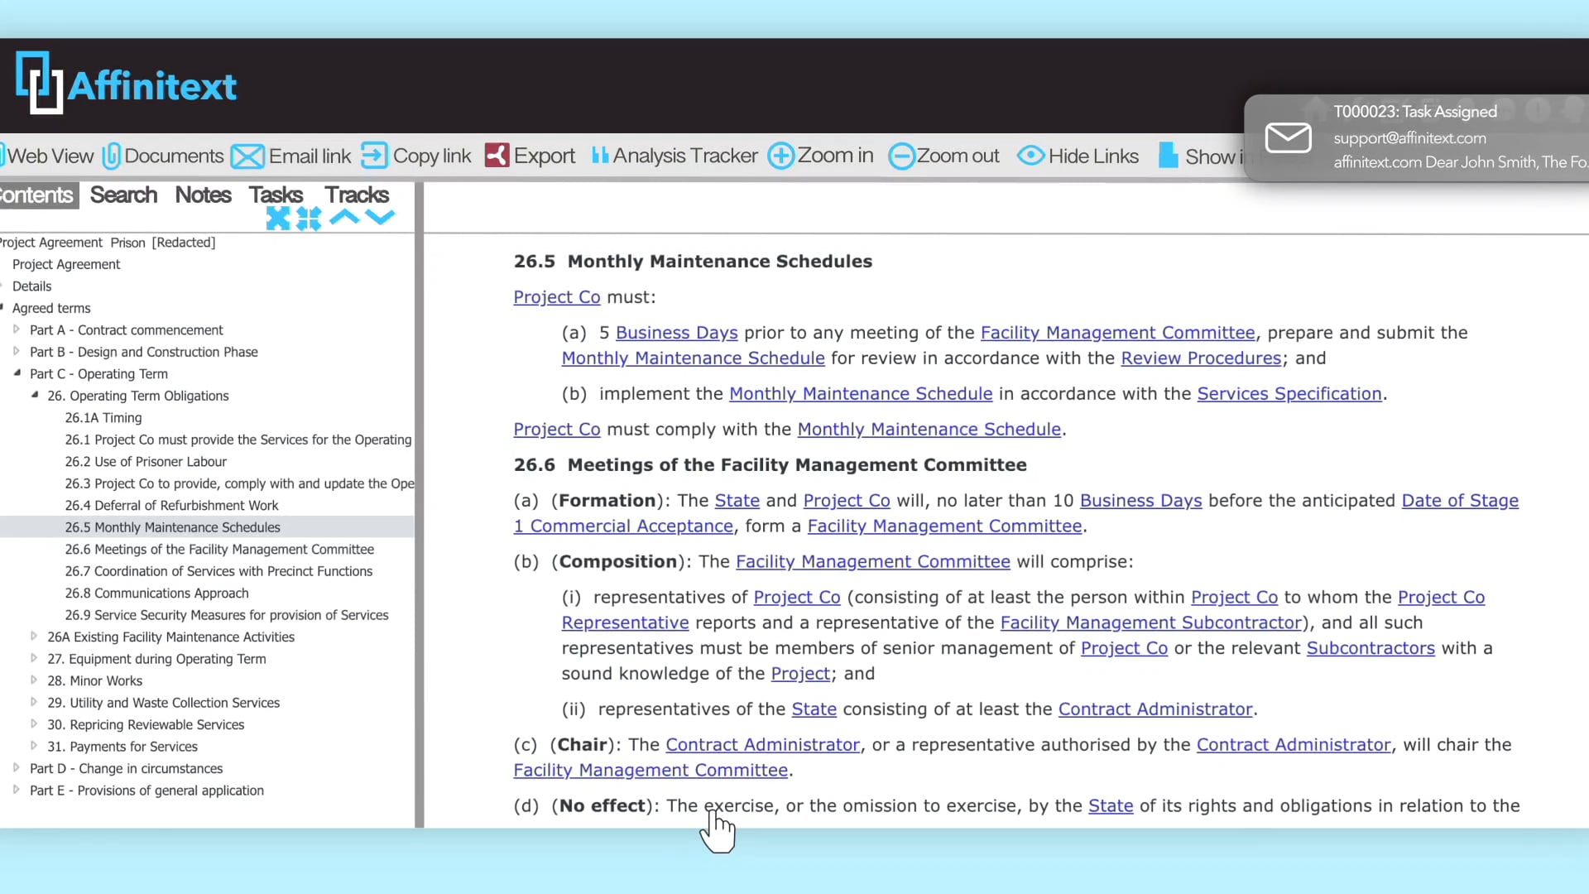The width and height of the screenshot is (1589, 894).
Task: Toggle the Hide Links eye icon
Action: click(1030, 156)
